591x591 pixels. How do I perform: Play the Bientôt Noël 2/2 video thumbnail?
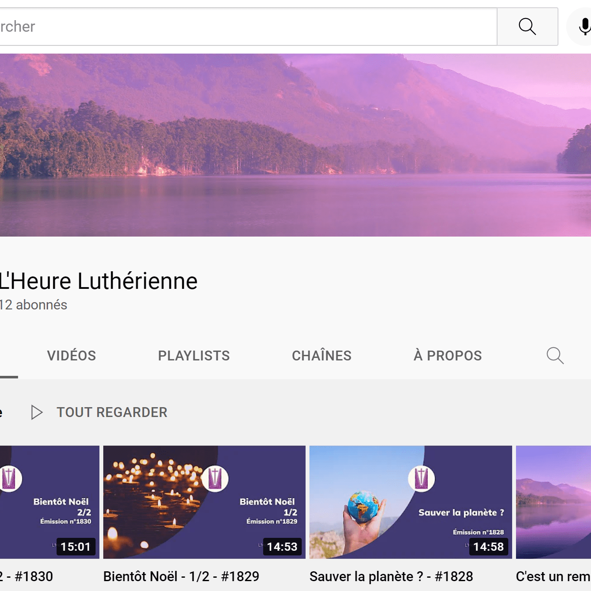[x=49, y=502]
